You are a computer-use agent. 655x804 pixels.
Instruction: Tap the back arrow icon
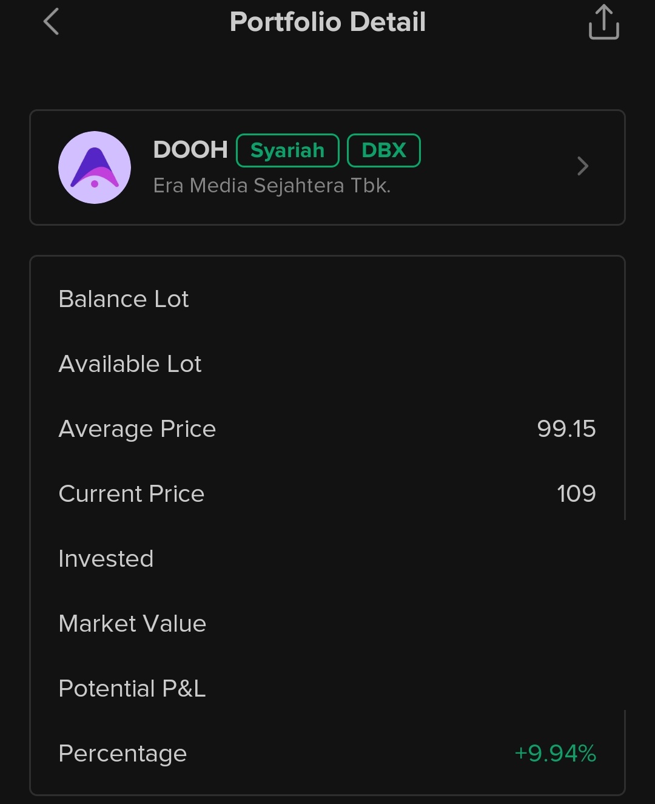(52, 22)
